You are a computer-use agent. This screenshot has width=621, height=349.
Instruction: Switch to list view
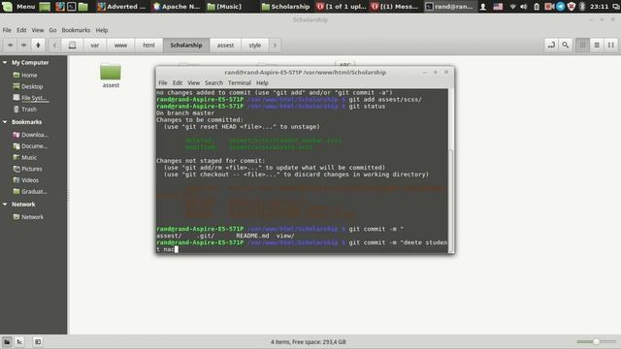pyautogui.click(x=597, y=46)
